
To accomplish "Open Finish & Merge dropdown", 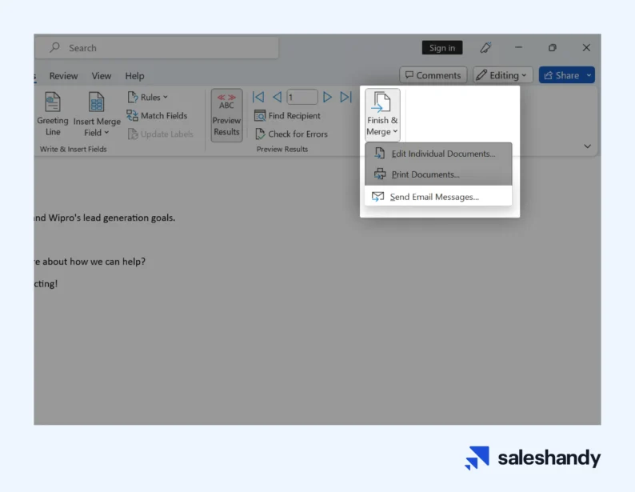I will 382,114.
